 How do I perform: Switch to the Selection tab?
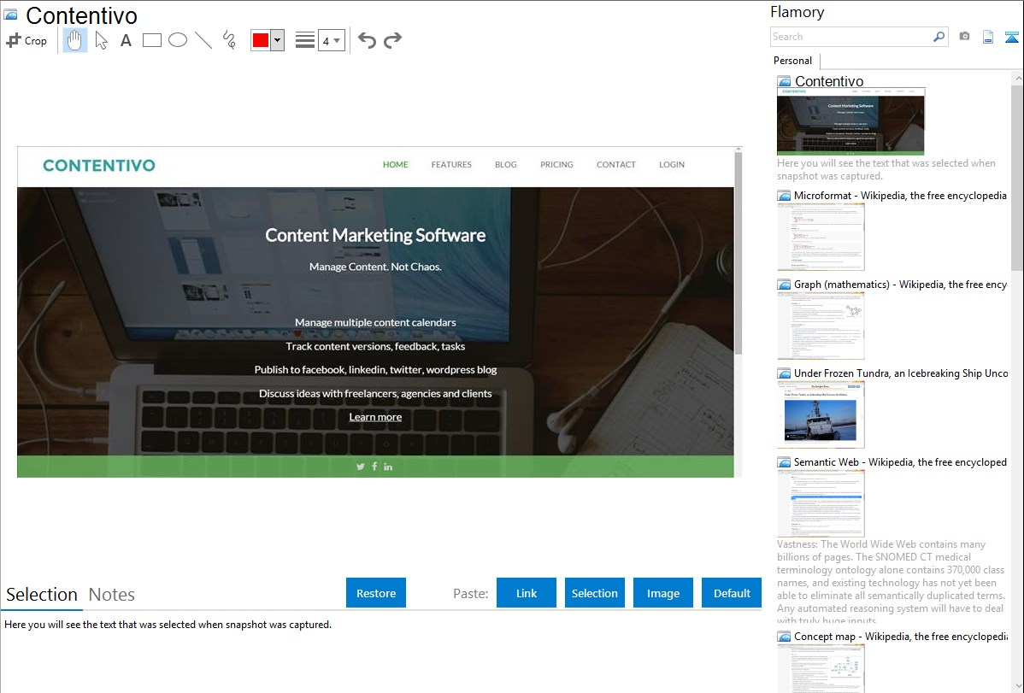42,595
